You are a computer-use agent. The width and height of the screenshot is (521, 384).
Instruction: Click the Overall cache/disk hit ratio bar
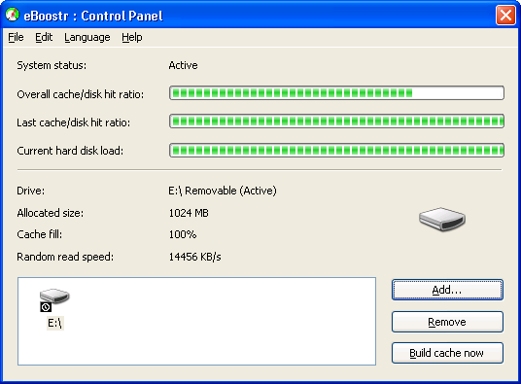pos(336,93)
